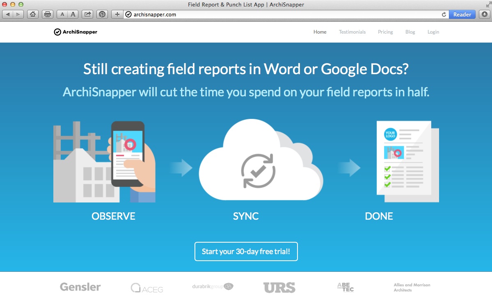
Task: Pin page with Pinterest toolbar icon
Action: tap(102, 14)
